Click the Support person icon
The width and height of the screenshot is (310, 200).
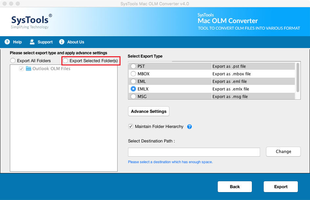click(32, 42)
